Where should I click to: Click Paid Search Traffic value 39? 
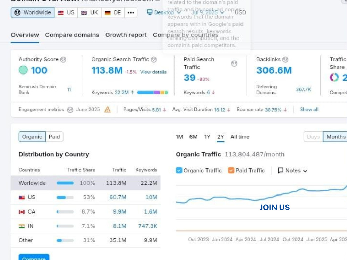189,78
